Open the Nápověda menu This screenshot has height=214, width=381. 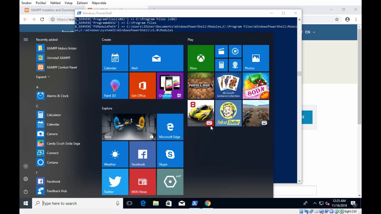point(99,3)
